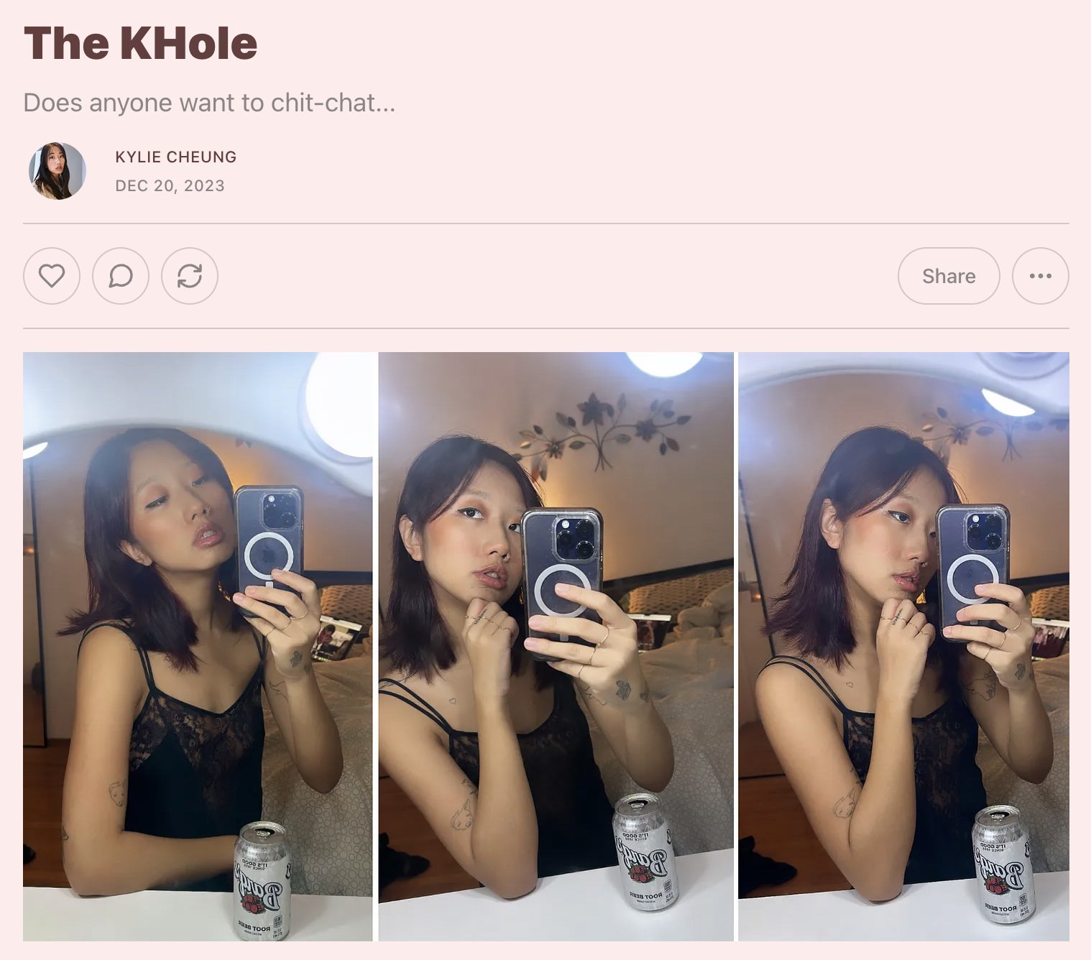Open the right mirror selfie photo
Image resolution: width=1091 pixels, height=960 pixels.
coord(903,646)
